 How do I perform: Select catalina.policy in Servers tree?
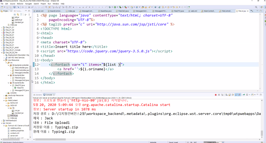pyautogui.click(x=16, y=128)
